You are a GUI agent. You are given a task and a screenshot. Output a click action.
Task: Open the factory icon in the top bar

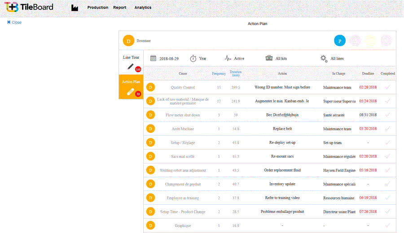click(75, 8)
